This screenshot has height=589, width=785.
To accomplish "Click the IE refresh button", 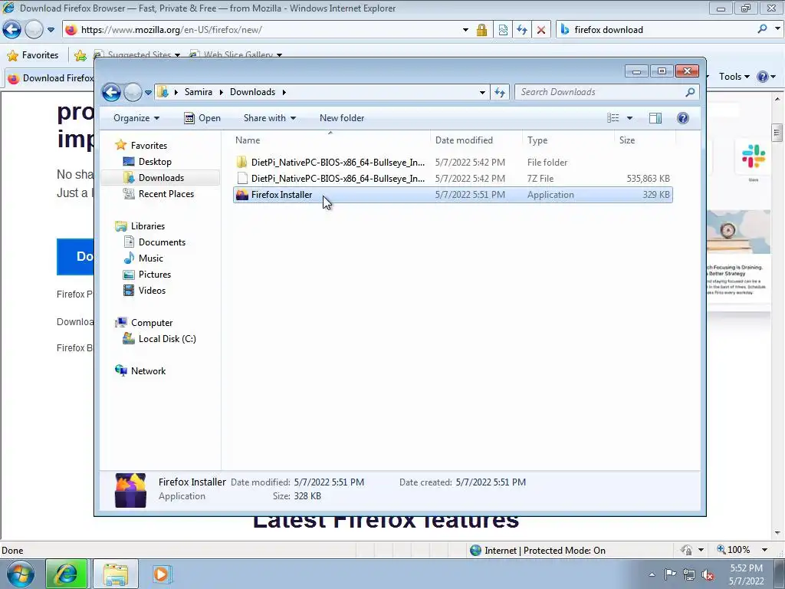I will [x=521, y=30].
